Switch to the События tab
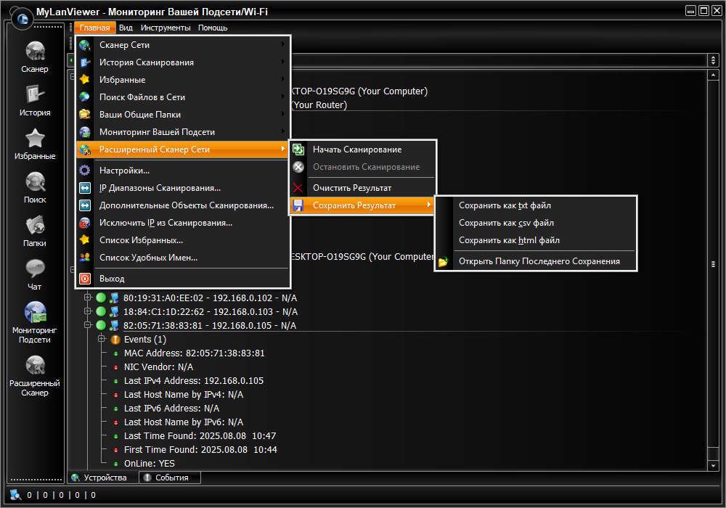Screen dimensions: 726x508 (170, 478)
